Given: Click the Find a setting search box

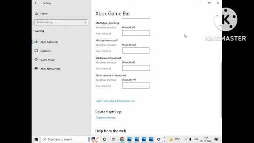Looking at the screenshot, I should pyautogui.click(x=61, y=22).
